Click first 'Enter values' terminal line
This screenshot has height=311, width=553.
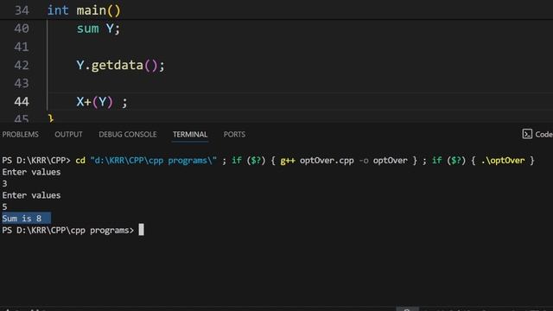(31, 172)
